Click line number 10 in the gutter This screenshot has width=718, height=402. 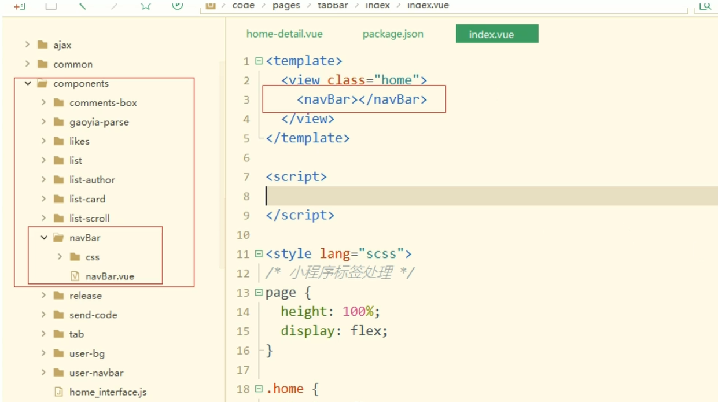[243, 235]
